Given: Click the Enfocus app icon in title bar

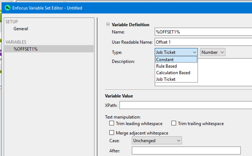Looking at the screenshot, I should tap(8, 8).
